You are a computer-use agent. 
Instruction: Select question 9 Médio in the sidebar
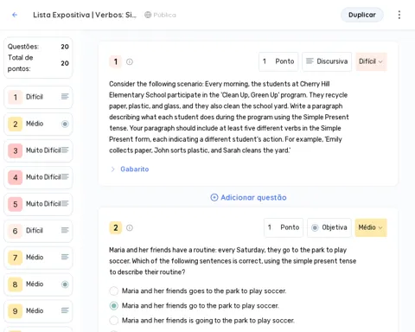(x=38, y=311)
